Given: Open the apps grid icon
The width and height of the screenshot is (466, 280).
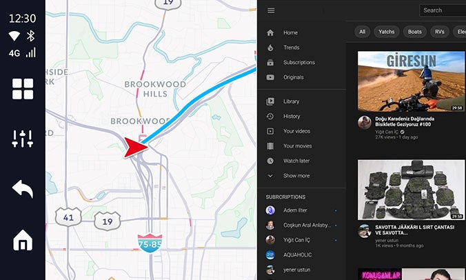Looking at the screenshot, I should (x=23, y=89).
